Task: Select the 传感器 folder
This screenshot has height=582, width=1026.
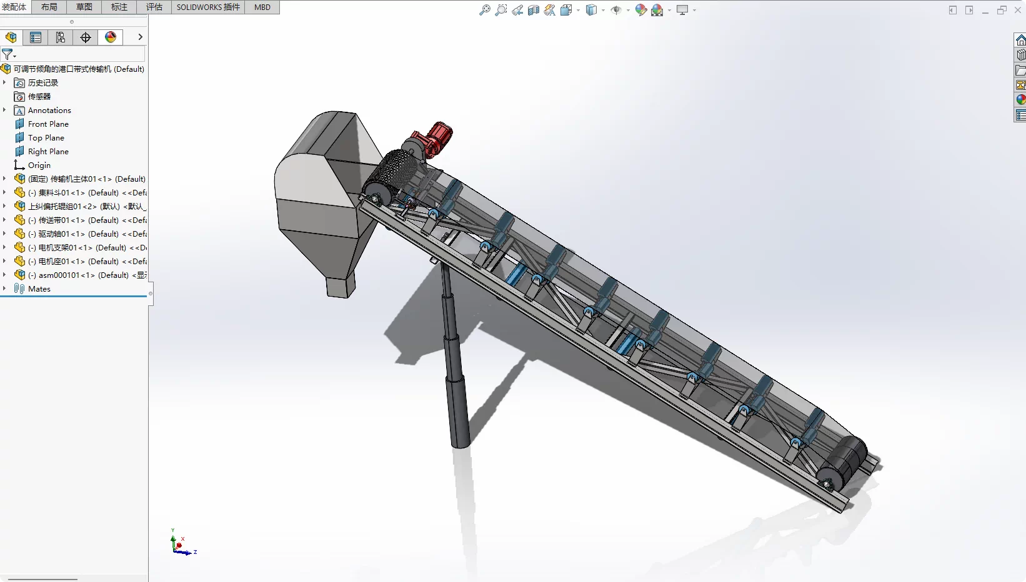Action: (39, 97)
